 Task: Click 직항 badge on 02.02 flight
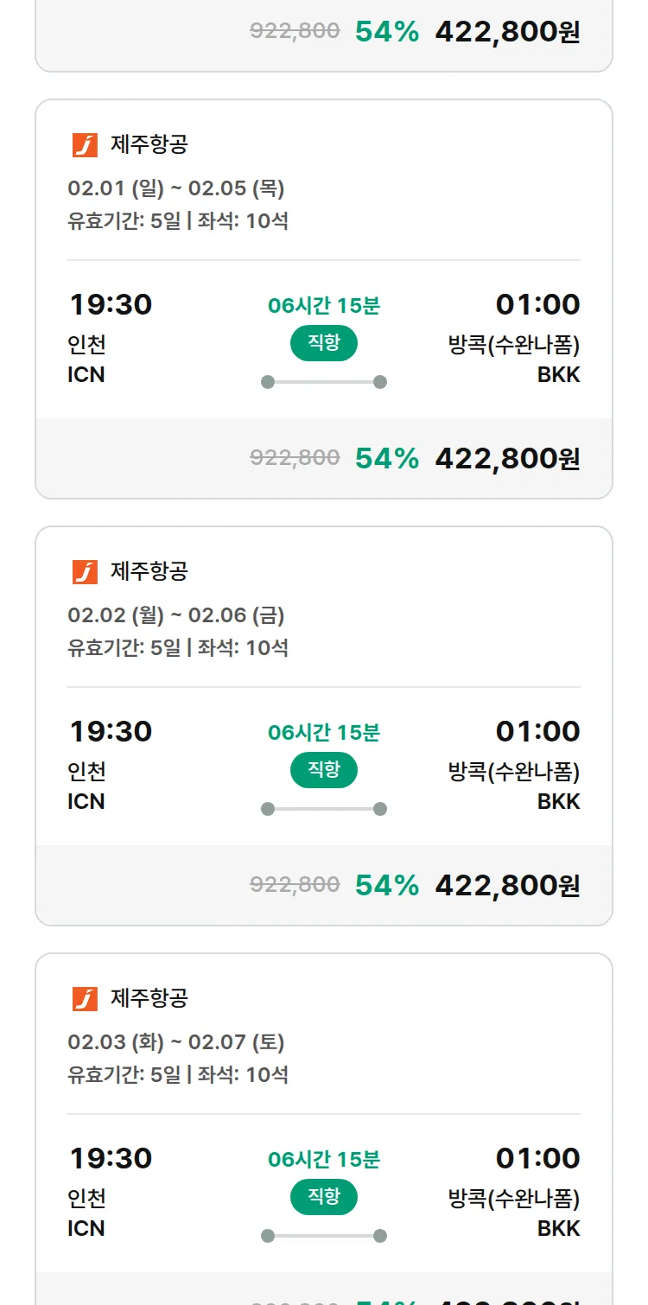coord(324,770)
